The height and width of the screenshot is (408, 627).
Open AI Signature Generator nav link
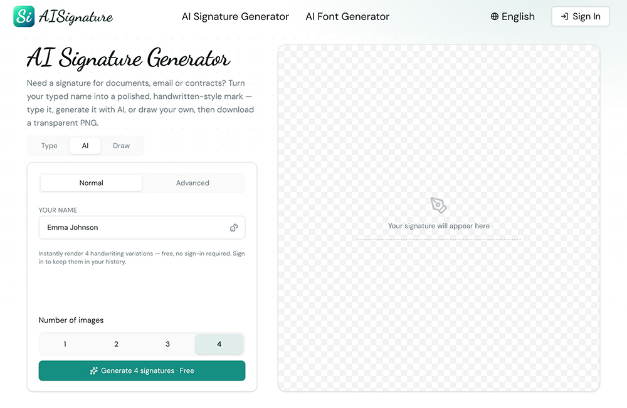coord(235,16)
